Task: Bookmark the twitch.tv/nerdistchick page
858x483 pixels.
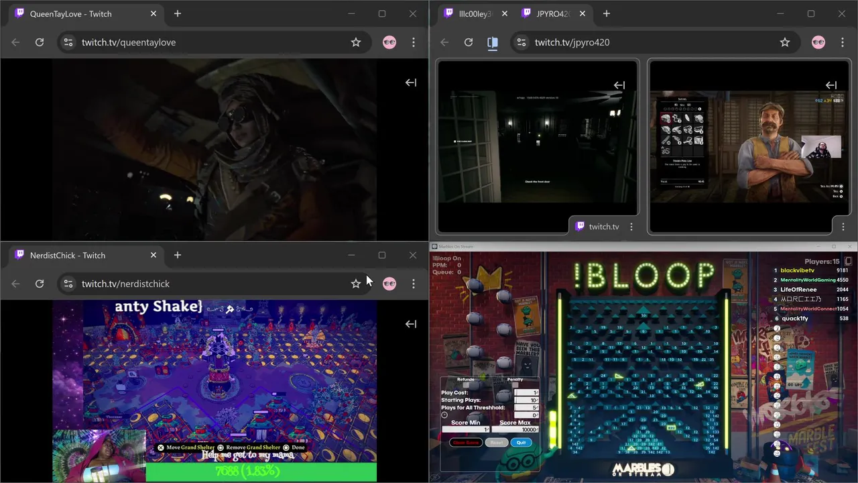Action: pyautogui.click(x=356, y=284)
